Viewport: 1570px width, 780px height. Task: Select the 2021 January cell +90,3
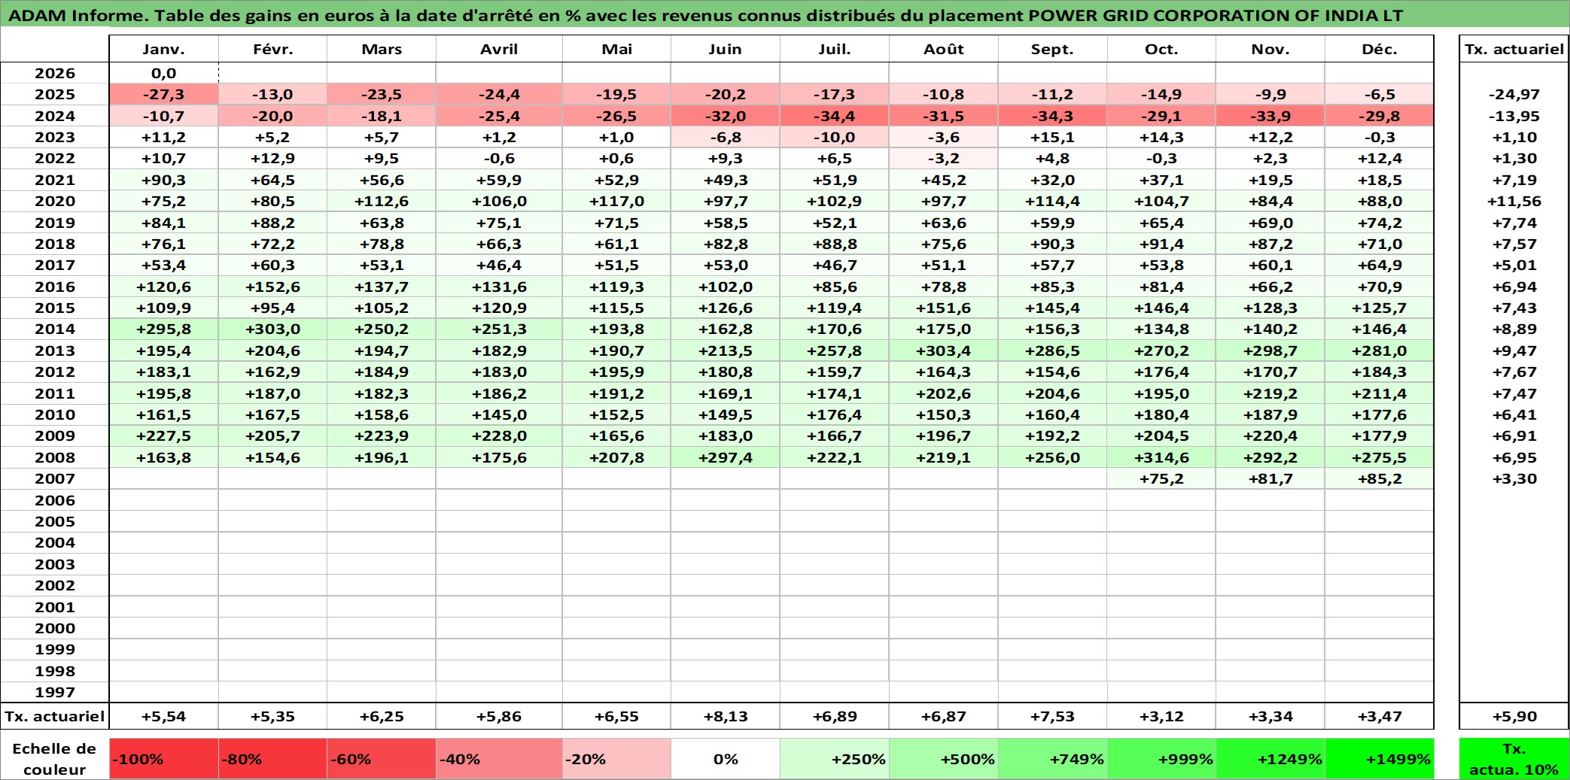tap(164, 180)
